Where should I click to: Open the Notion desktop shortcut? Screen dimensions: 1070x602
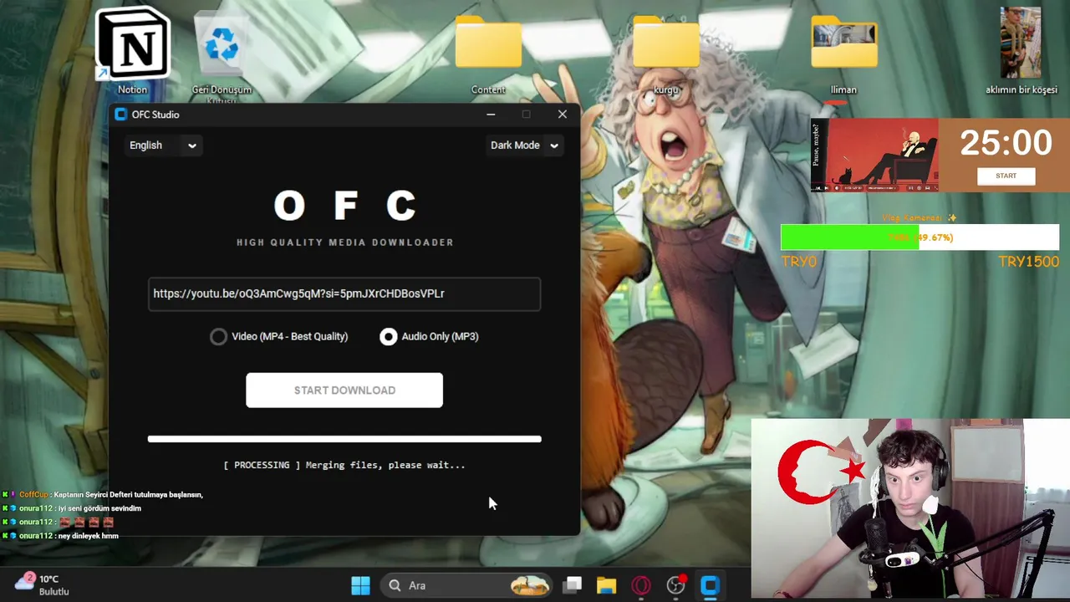[132, 50]
